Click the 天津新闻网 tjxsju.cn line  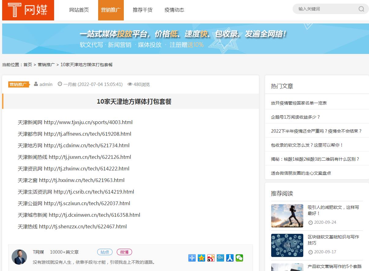[75, 122]
